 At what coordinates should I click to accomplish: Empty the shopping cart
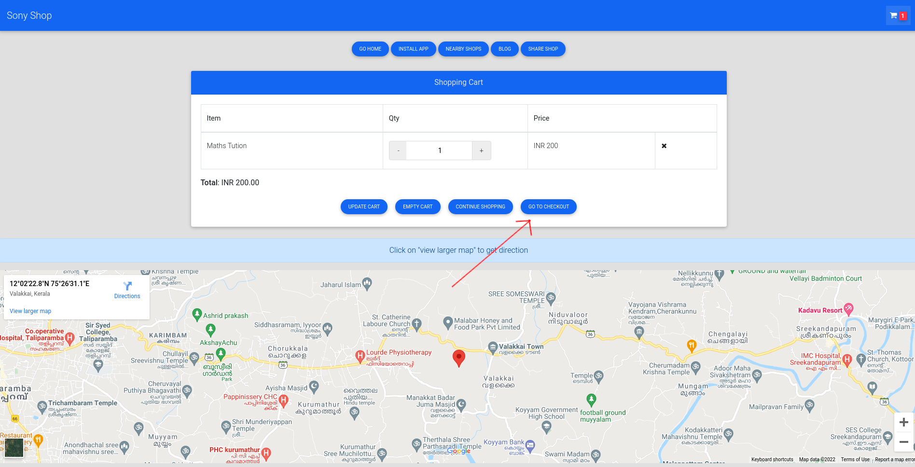coord(418,206)
